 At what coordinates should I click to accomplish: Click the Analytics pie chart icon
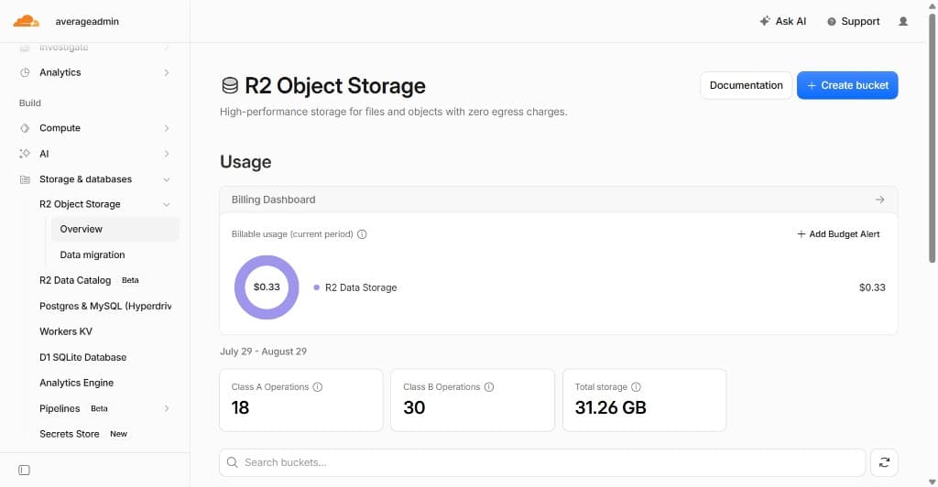[x=25, y=72]
